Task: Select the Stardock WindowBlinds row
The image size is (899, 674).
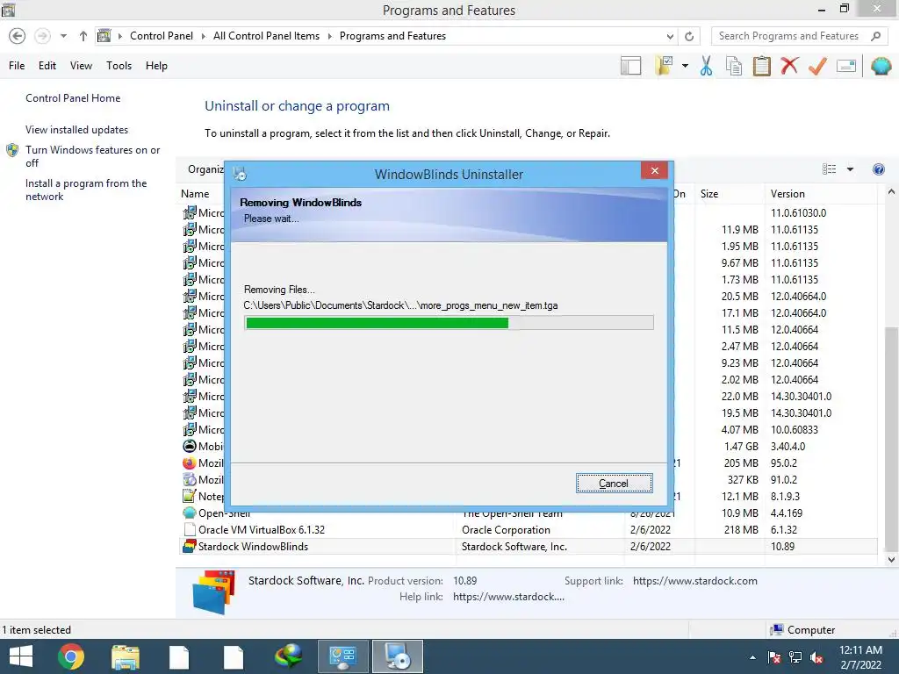Action: coord(528,547)
